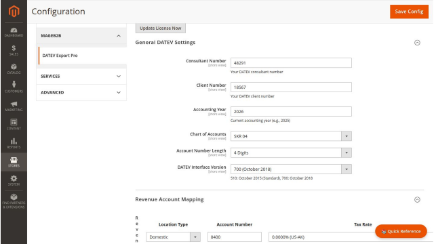Focus the Accounting Year field
The height and width of the screenshot is (244, 434).
click(x=291, y=111)
